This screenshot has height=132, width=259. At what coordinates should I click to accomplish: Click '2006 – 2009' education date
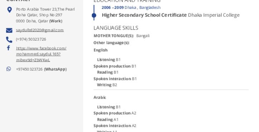pyautogui.click(x=113, y=7)
